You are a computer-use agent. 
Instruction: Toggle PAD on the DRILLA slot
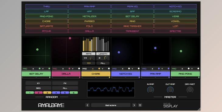[55, 69]
